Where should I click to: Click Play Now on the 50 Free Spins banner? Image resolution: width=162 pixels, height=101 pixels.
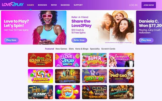(11, 40)
